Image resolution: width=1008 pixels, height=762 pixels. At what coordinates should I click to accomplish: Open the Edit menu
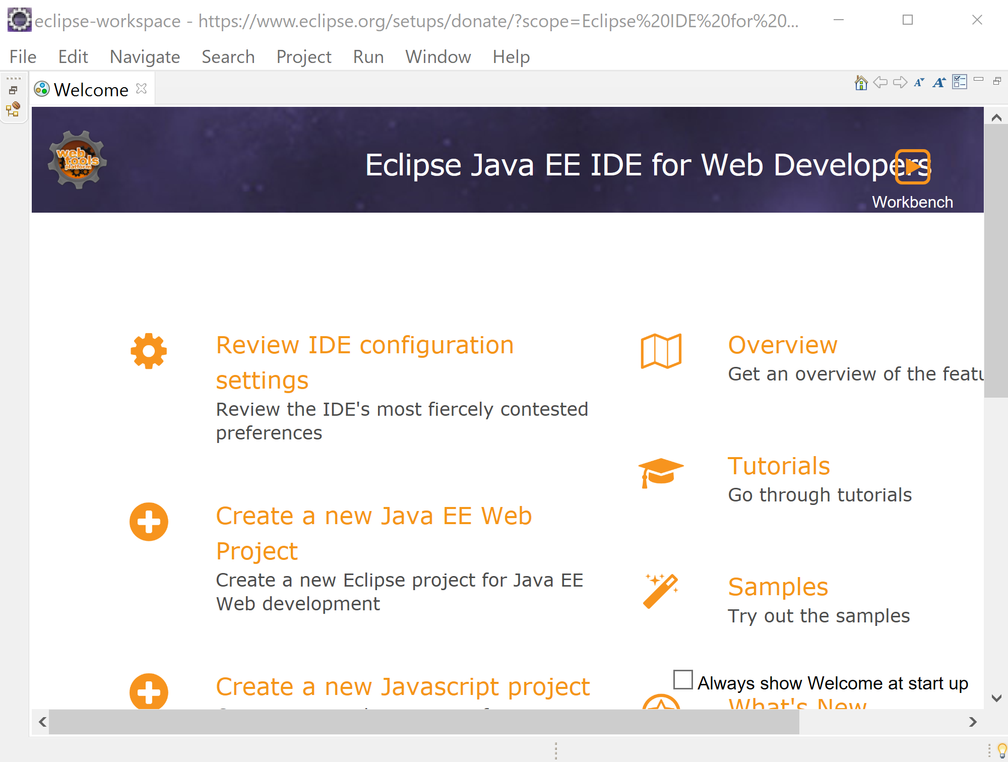point(73,57)
